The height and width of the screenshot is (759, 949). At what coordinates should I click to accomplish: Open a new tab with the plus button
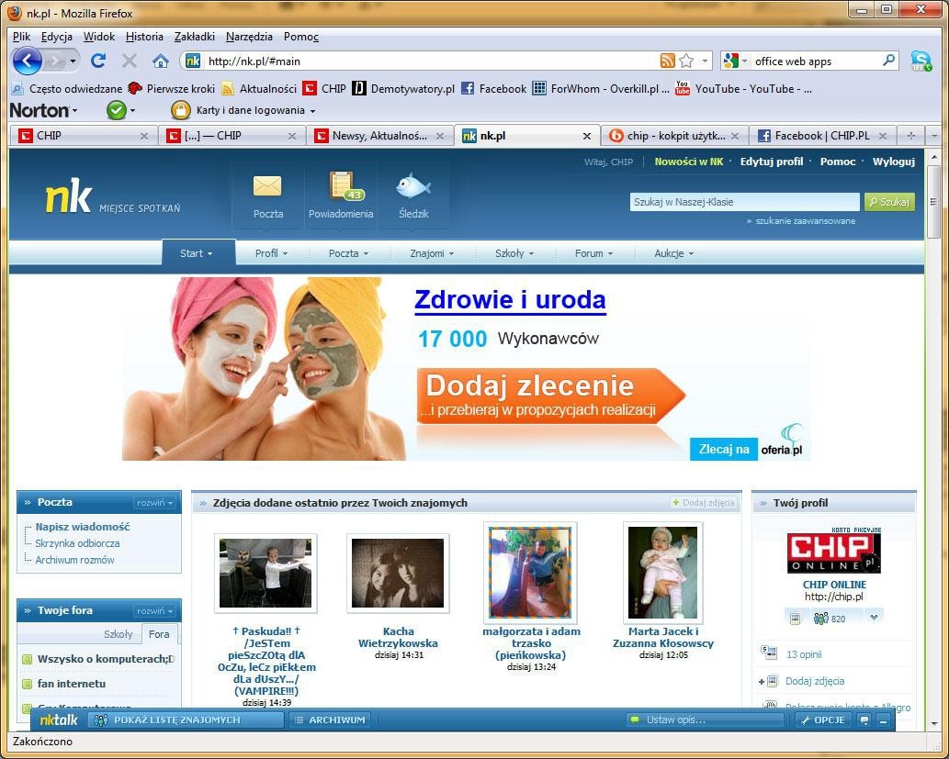(910, 136)
